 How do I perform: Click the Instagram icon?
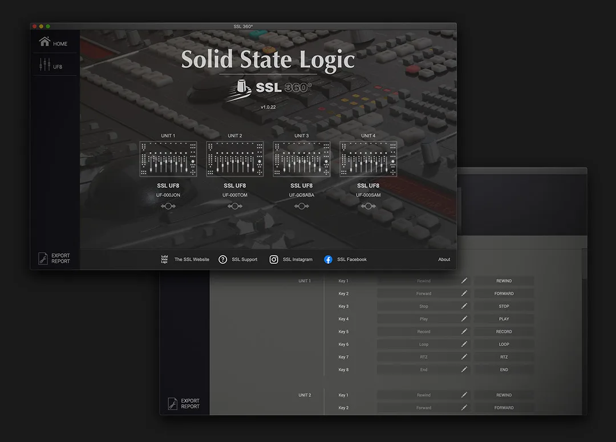point(274,259)
